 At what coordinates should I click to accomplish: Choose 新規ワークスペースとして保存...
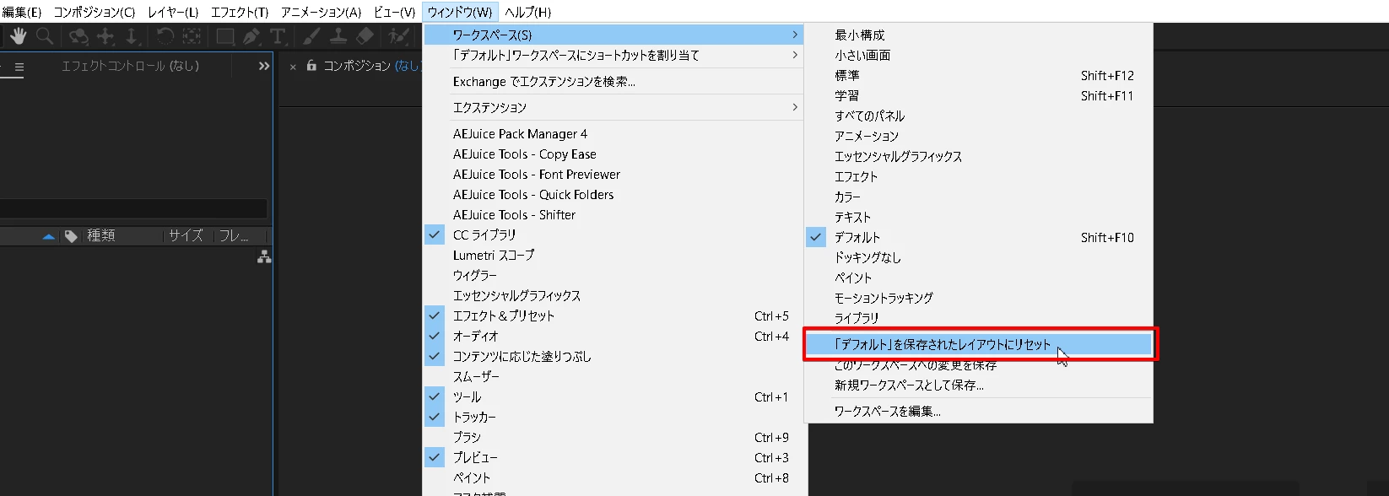979,385
